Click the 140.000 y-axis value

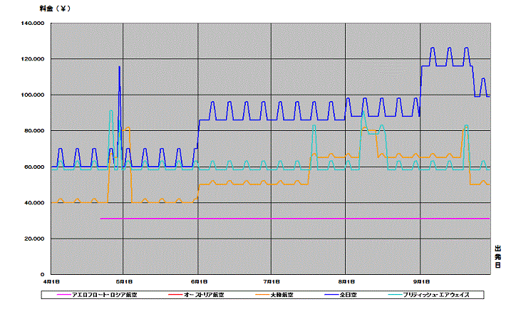point(33,23)
